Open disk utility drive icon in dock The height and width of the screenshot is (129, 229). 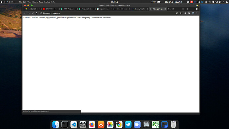[146, 125]
